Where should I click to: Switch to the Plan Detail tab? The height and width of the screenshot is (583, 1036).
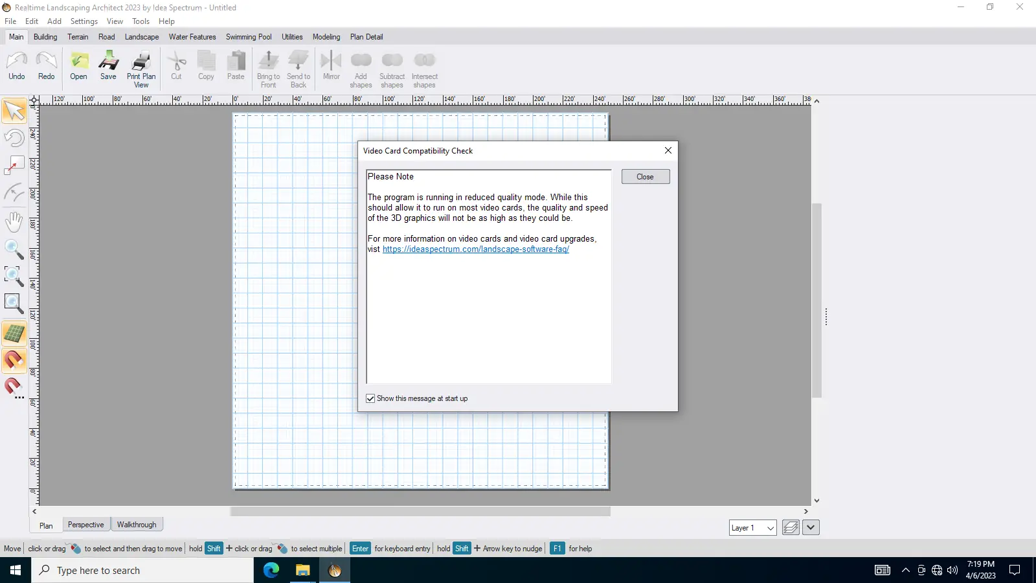tap(366, 37)
